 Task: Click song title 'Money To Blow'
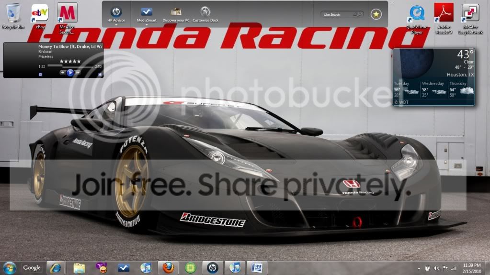coord(70,46)
